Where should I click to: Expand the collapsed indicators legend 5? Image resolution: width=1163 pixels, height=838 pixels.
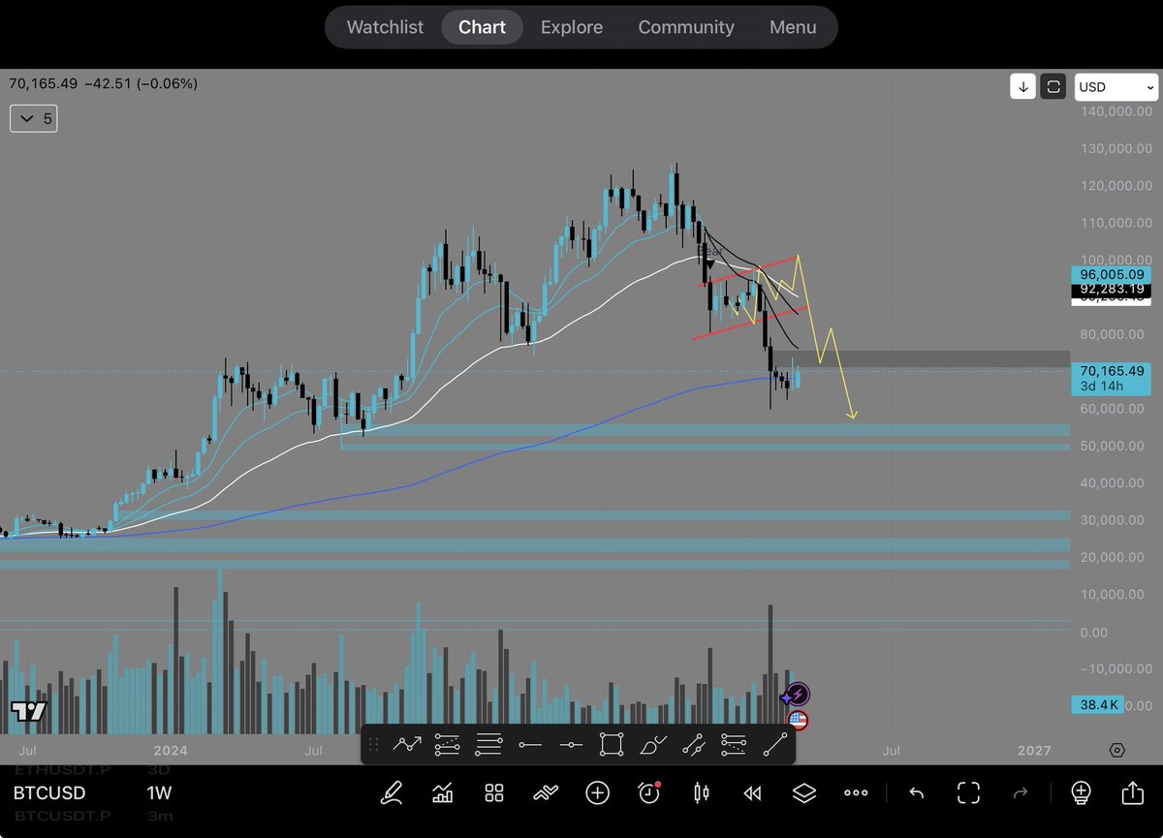click(33, 119)
